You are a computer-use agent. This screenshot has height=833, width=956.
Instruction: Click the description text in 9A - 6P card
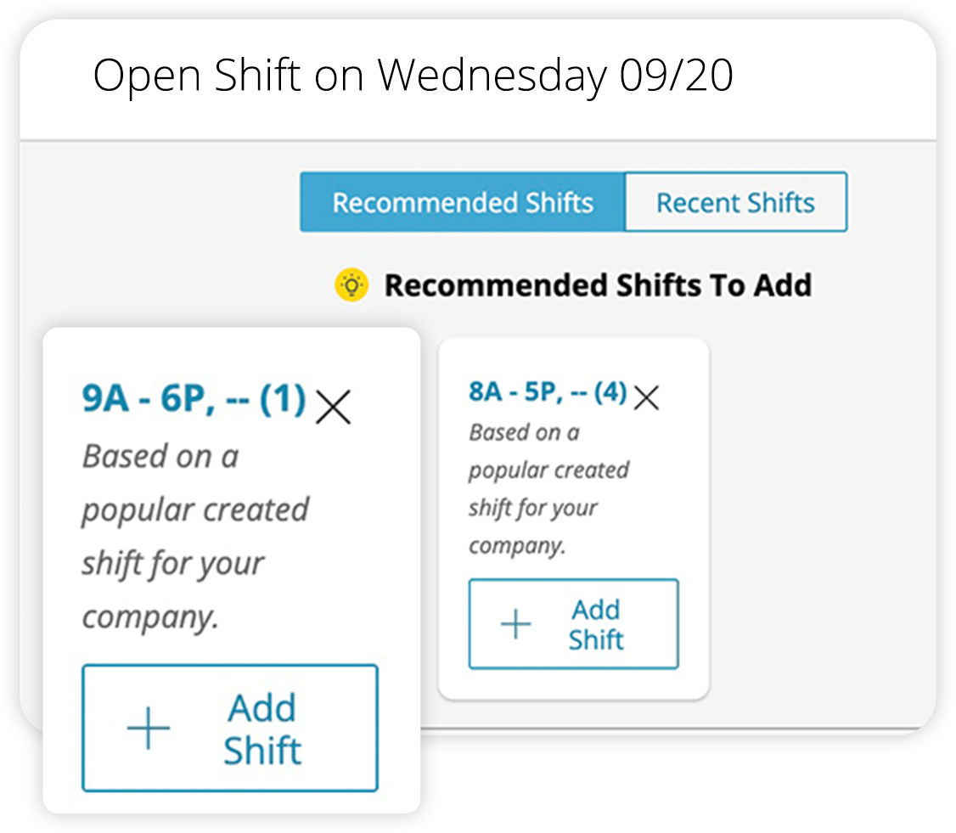point(196,536)
